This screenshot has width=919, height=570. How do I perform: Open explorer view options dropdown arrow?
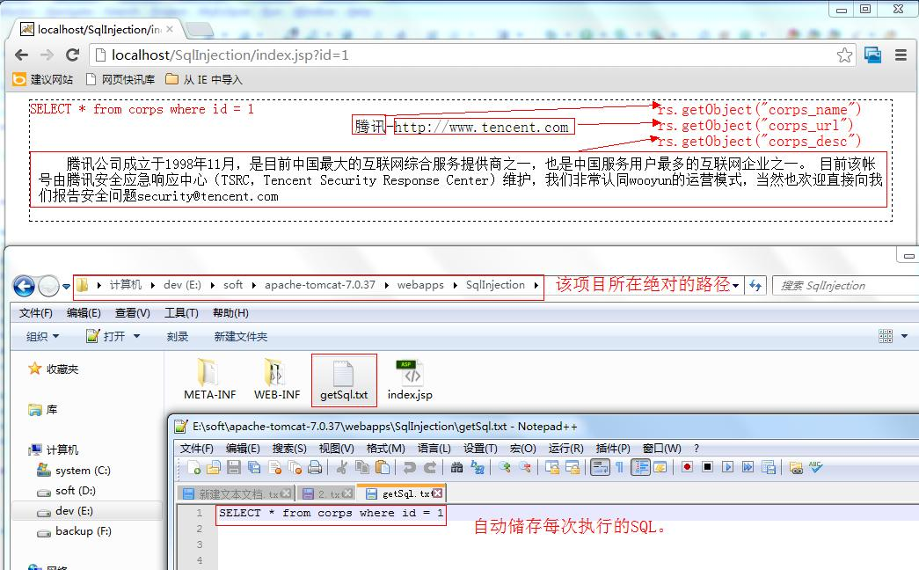[904, 336]
